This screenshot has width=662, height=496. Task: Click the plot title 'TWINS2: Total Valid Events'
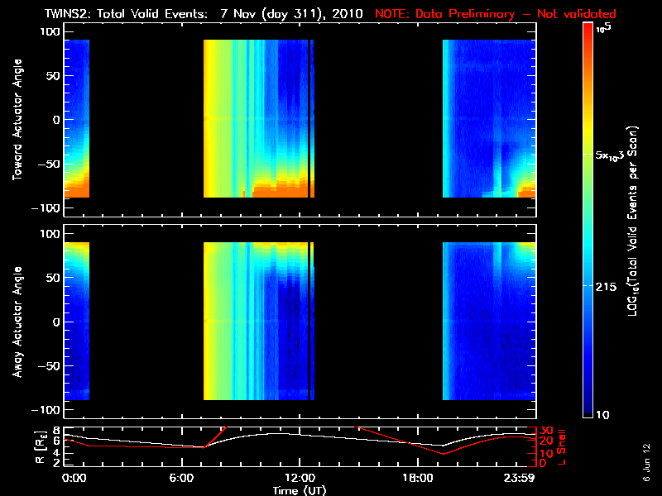127,14
